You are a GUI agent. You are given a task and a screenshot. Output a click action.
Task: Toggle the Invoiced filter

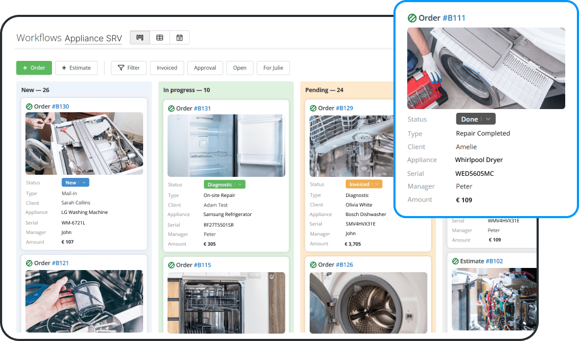click(x=166, y=68)
